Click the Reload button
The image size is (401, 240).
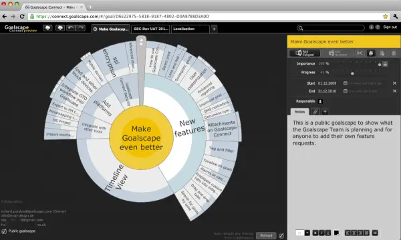point(266,235)
